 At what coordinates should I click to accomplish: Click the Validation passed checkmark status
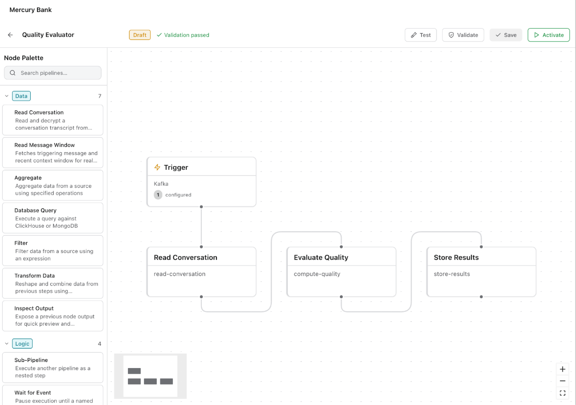tap(183, 35)
